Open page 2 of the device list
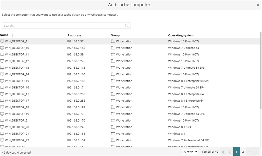 [x=243, y=152]
